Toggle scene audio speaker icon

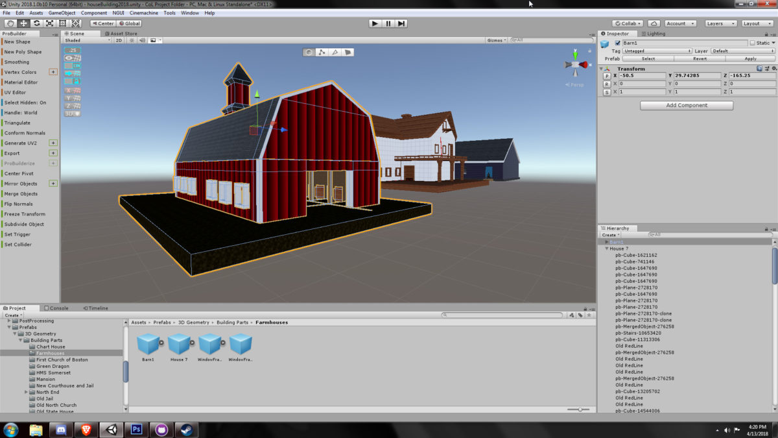pyautogui.click(x=142, y=40)
